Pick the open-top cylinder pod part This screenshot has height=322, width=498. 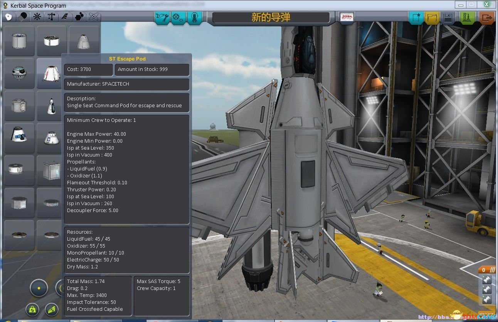[x=19, y=41]
